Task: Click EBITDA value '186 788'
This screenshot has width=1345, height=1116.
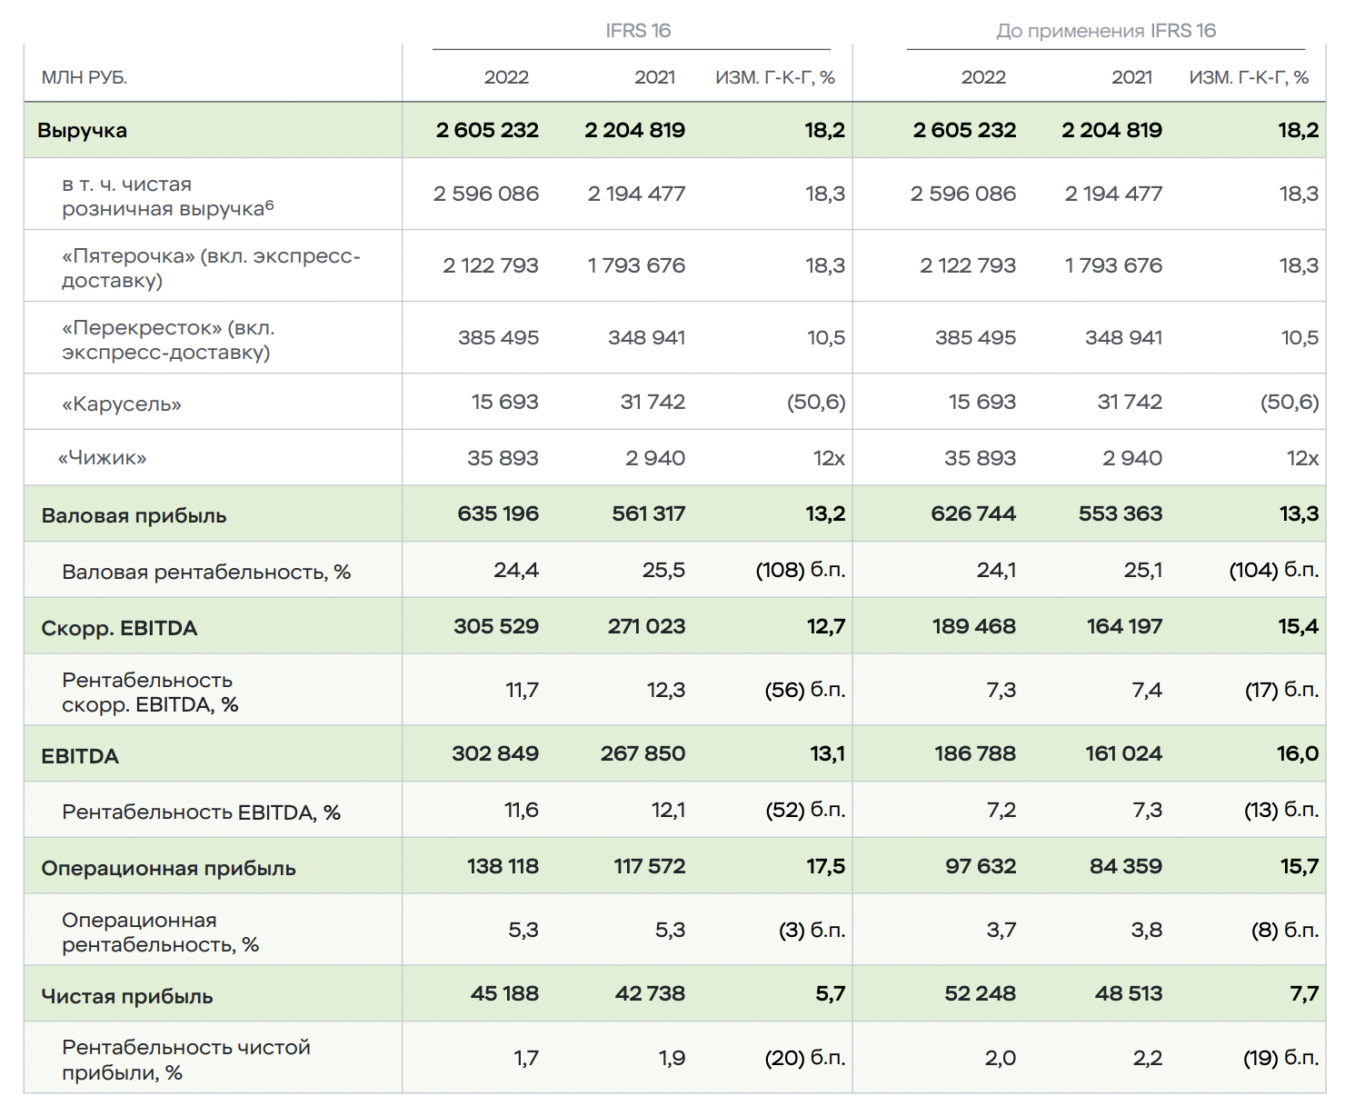Action: (975, 753)
